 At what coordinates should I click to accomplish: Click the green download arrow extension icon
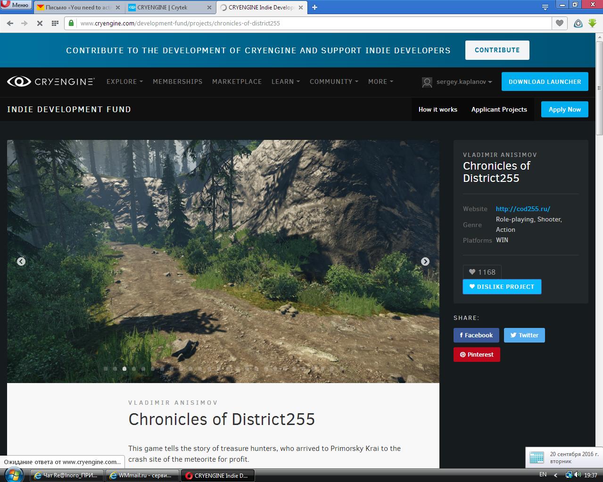(593, 23)
